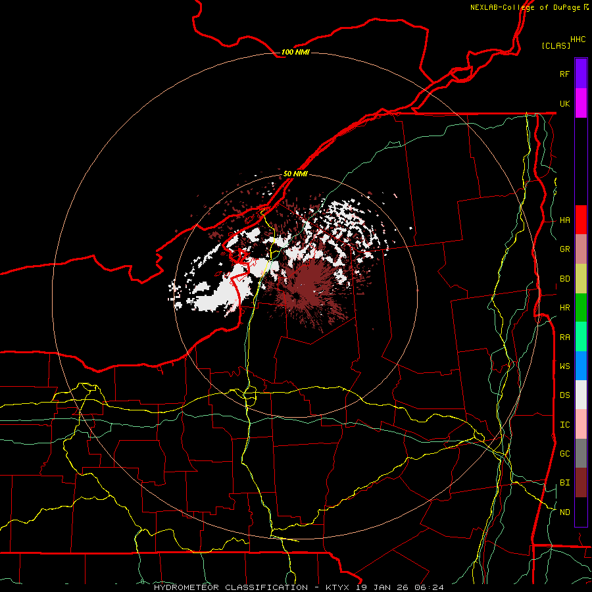Click the "[CLAS]" legend unit text

click(x=556, y=45)
